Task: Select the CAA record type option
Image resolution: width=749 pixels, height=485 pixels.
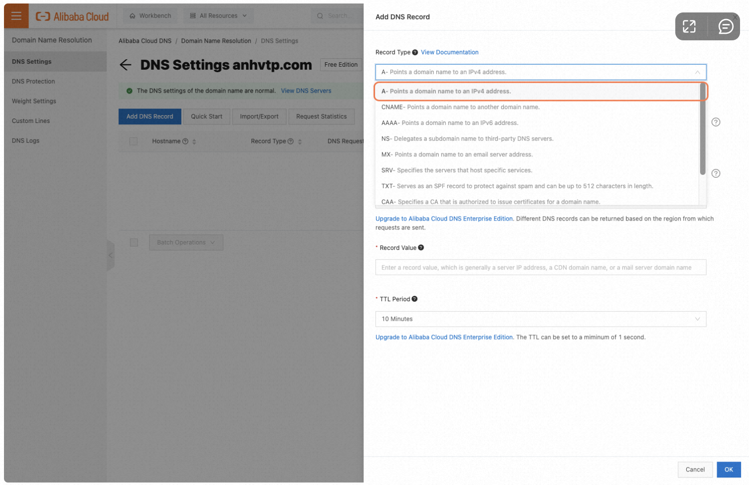Action: coord(537,200)
